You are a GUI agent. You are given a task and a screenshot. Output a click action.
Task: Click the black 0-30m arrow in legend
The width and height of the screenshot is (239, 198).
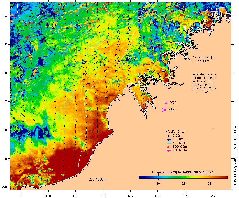click(x=169, y=136)
